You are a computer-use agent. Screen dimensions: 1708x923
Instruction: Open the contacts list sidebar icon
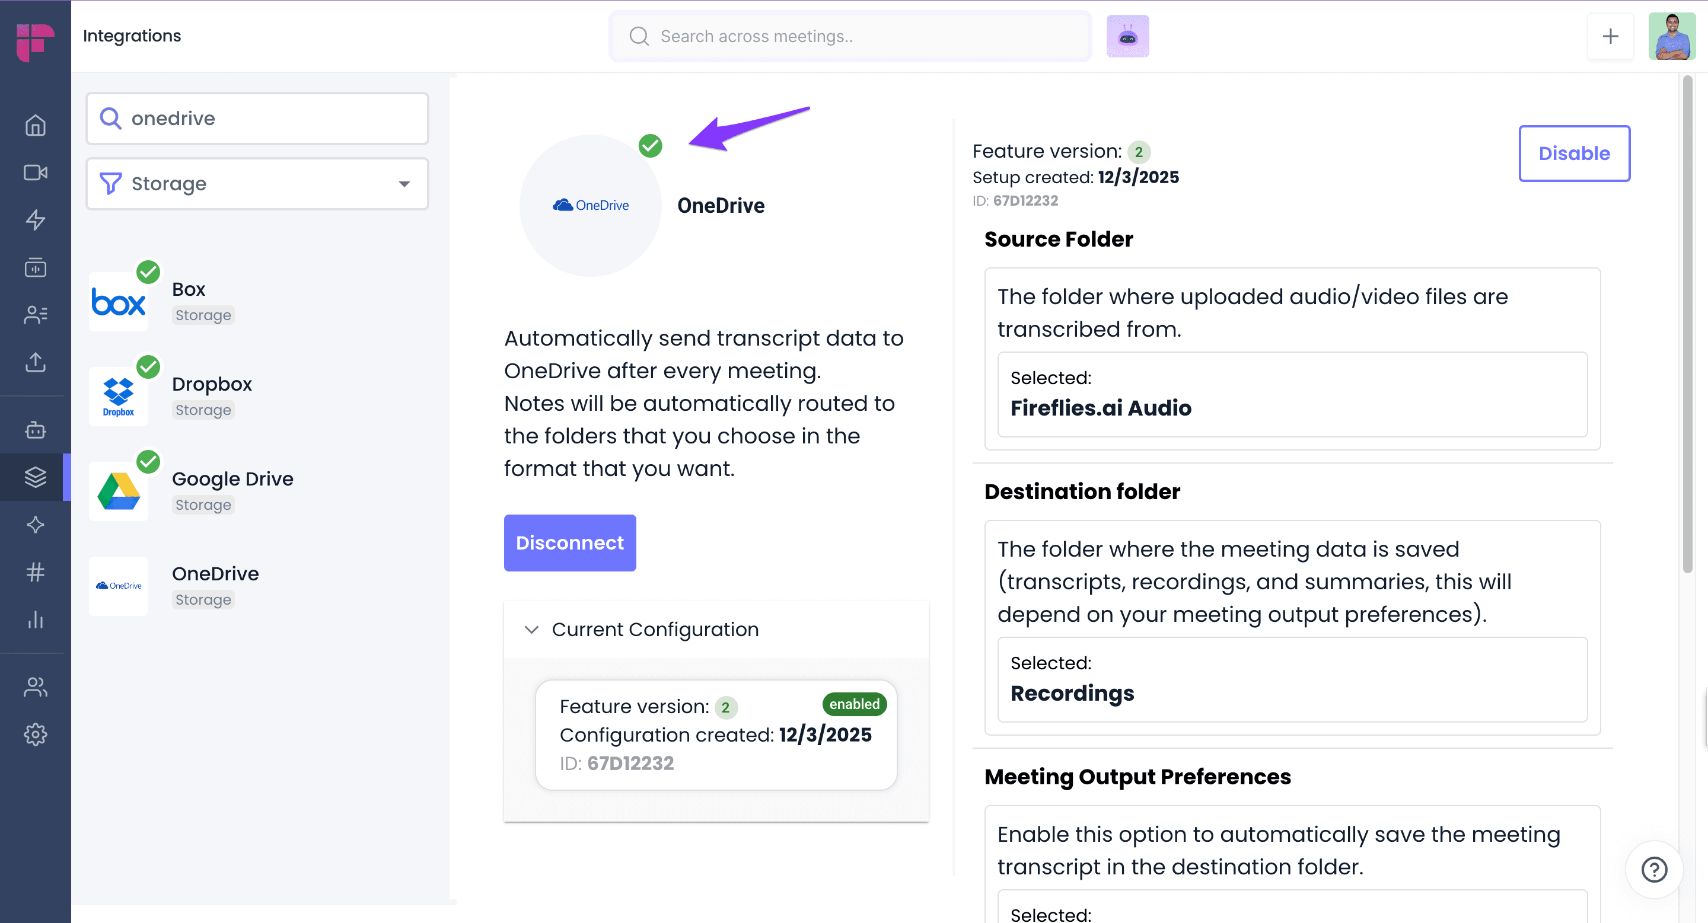tap(35, 315)
